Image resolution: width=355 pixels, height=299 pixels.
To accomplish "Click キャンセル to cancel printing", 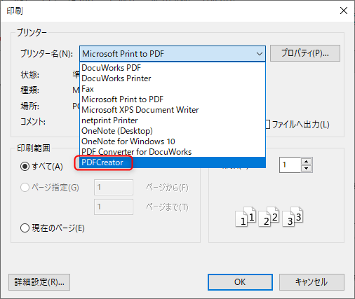I will coord(312,282).
